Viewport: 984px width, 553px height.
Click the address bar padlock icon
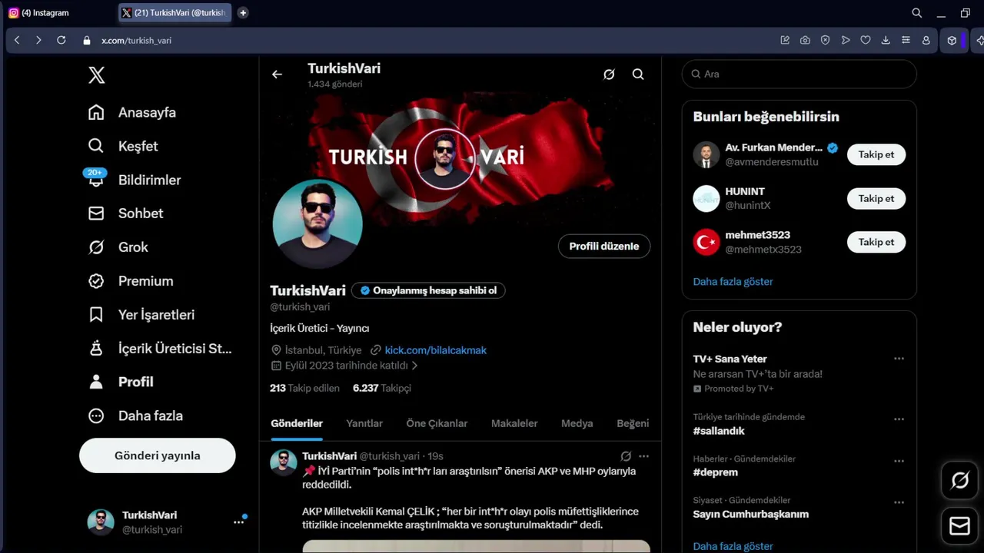[87, 40]
